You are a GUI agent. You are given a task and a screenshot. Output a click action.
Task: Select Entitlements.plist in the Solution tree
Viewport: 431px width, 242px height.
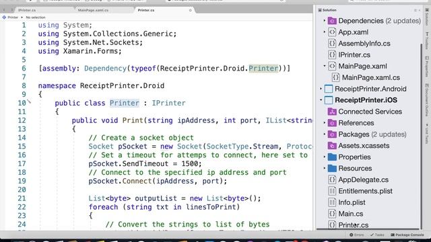[x=365, y=191]
